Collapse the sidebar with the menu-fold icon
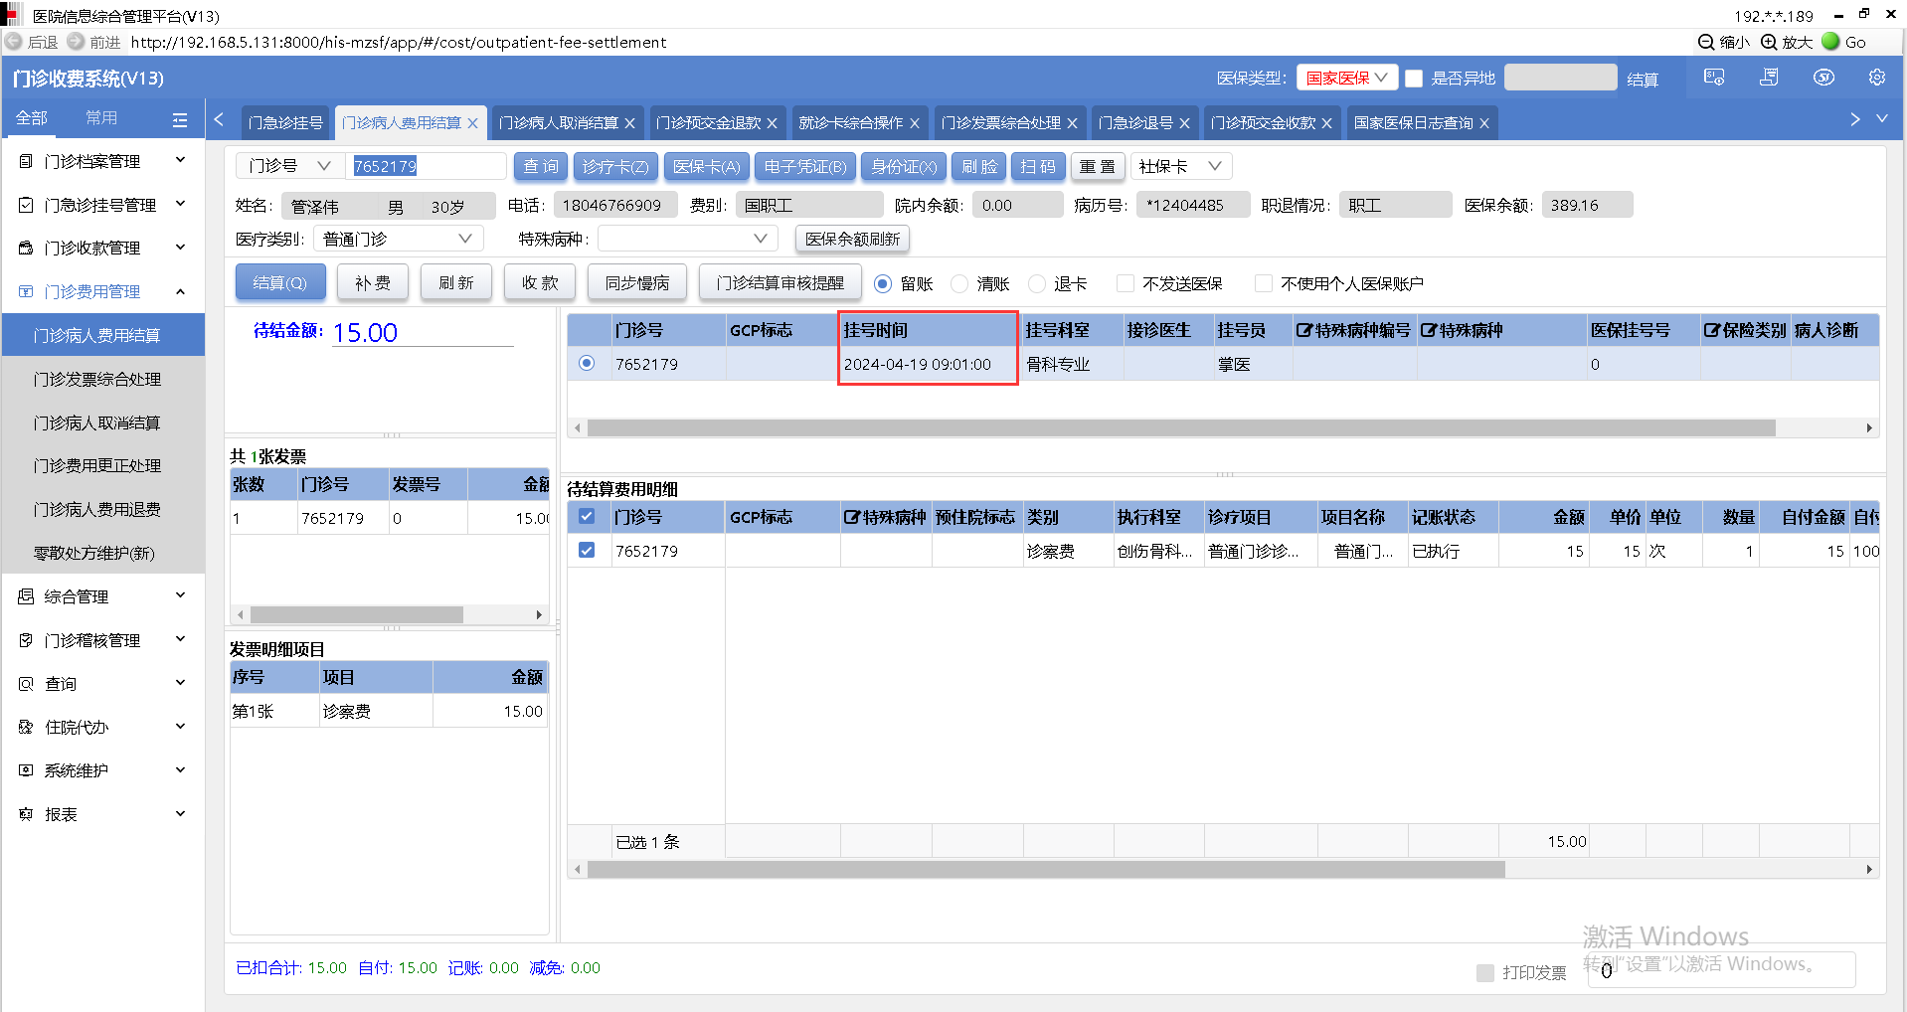1907x1012 pixels. pyautogui.click(x=180, y=119)
